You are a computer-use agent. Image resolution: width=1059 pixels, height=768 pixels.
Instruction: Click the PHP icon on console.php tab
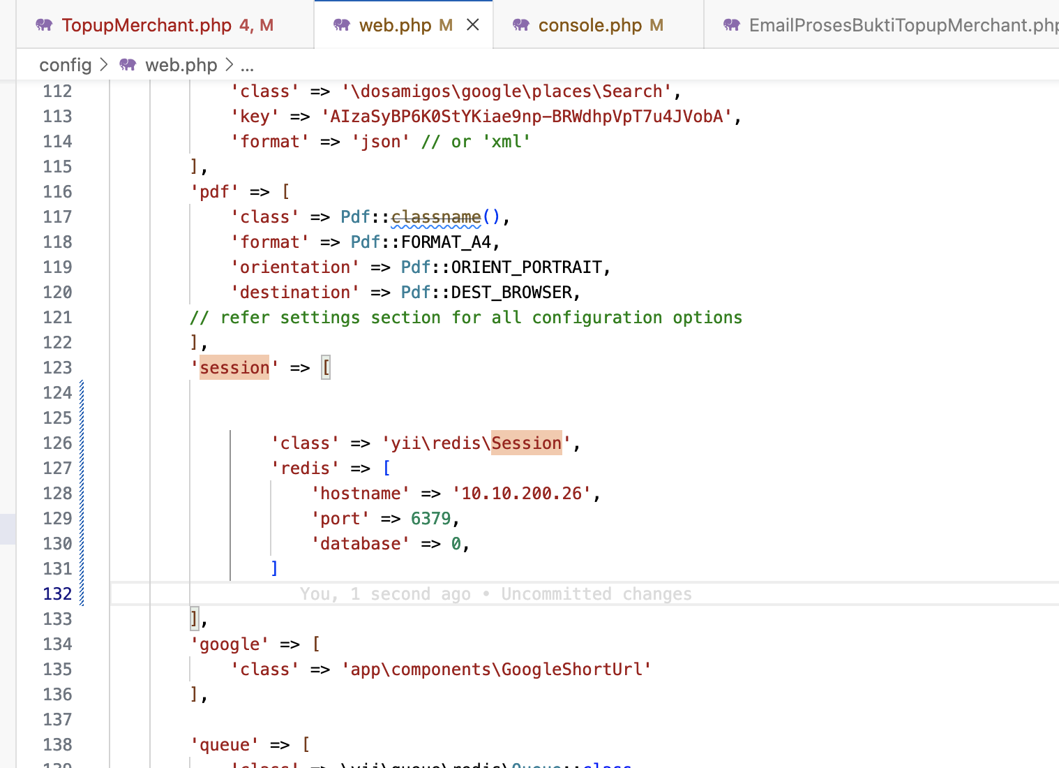(520, 25)
